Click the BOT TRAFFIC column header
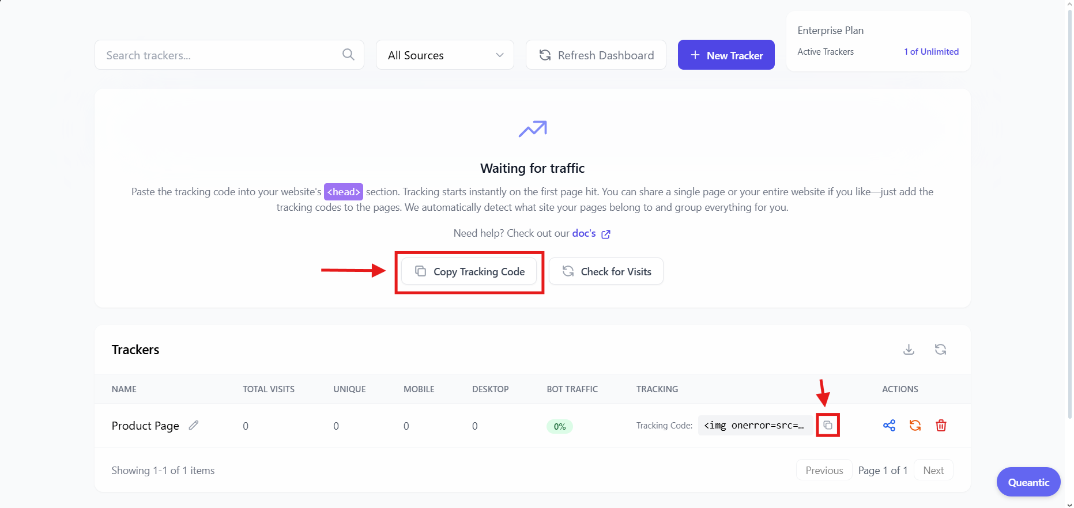 point(572,389)
